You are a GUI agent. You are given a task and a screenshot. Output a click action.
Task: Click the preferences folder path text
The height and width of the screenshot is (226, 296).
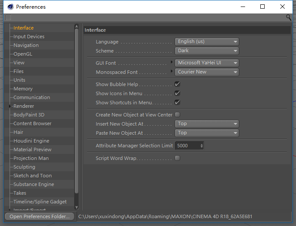pos(165,216)
